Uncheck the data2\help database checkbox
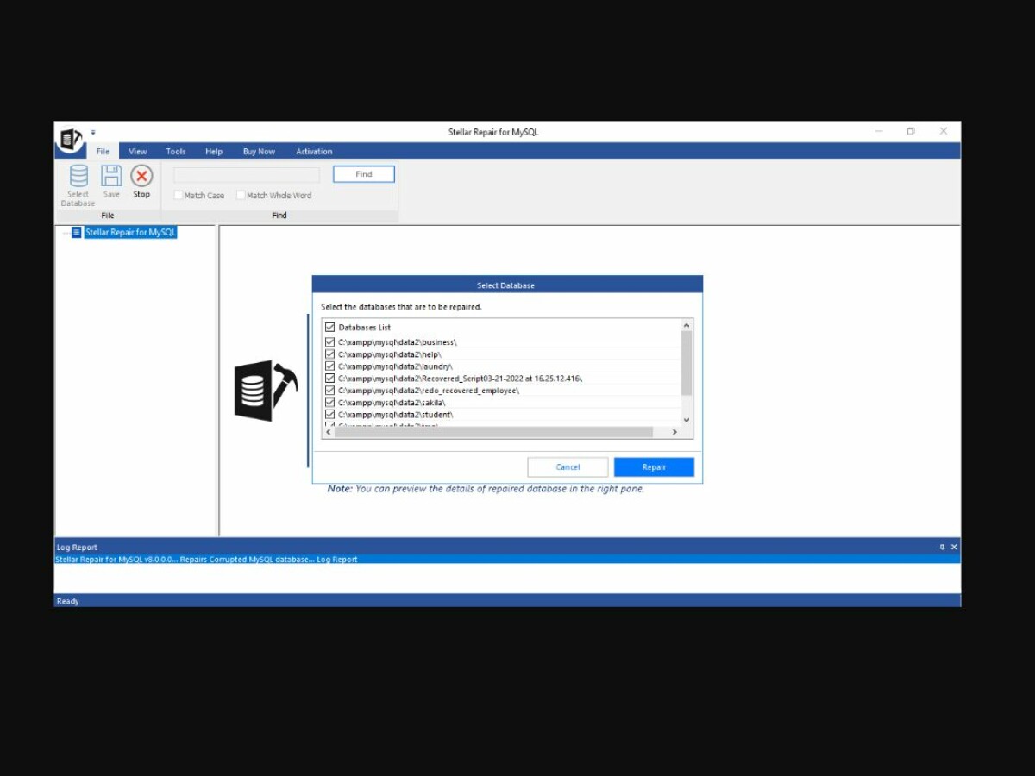 click(x=329, y=354)
